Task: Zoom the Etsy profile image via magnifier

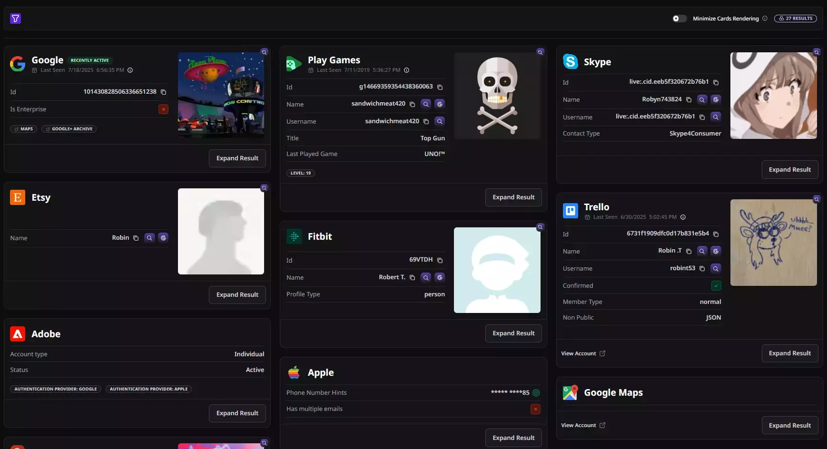Action: pos(264,188)
